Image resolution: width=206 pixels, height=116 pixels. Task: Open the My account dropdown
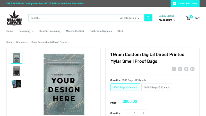click(x=167, y=20)
